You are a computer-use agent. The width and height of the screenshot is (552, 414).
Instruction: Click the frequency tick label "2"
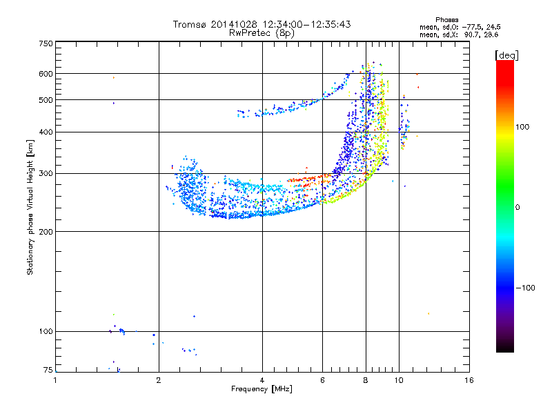coord(159,380)
